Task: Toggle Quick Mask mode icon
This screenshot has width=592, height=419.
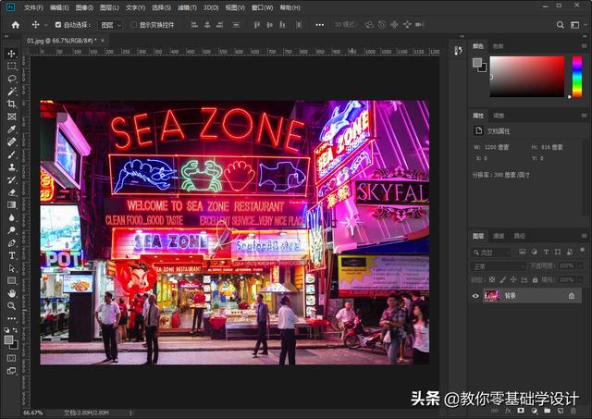Action: (x=12, y=358)
